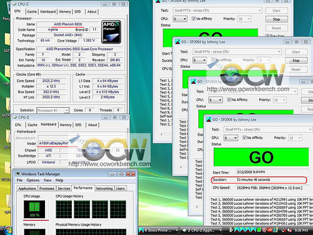
Task: Open Priority dropdown in the front SP2004 window
Action: (x=295, y=138)
